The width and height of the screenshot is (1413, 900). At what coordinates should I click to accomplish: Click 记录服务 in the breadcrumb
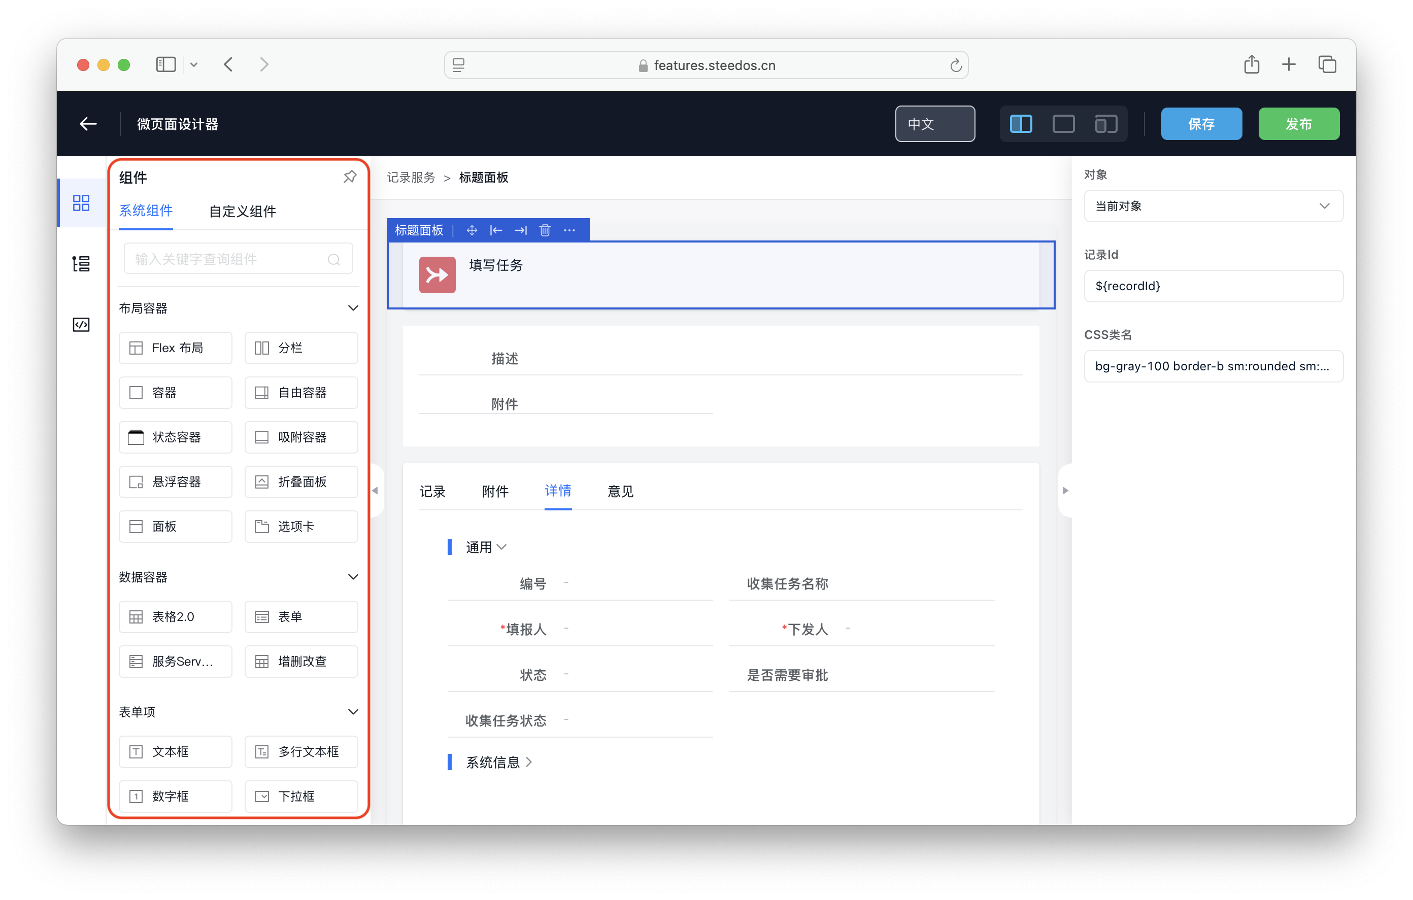[x=411, y=177]
